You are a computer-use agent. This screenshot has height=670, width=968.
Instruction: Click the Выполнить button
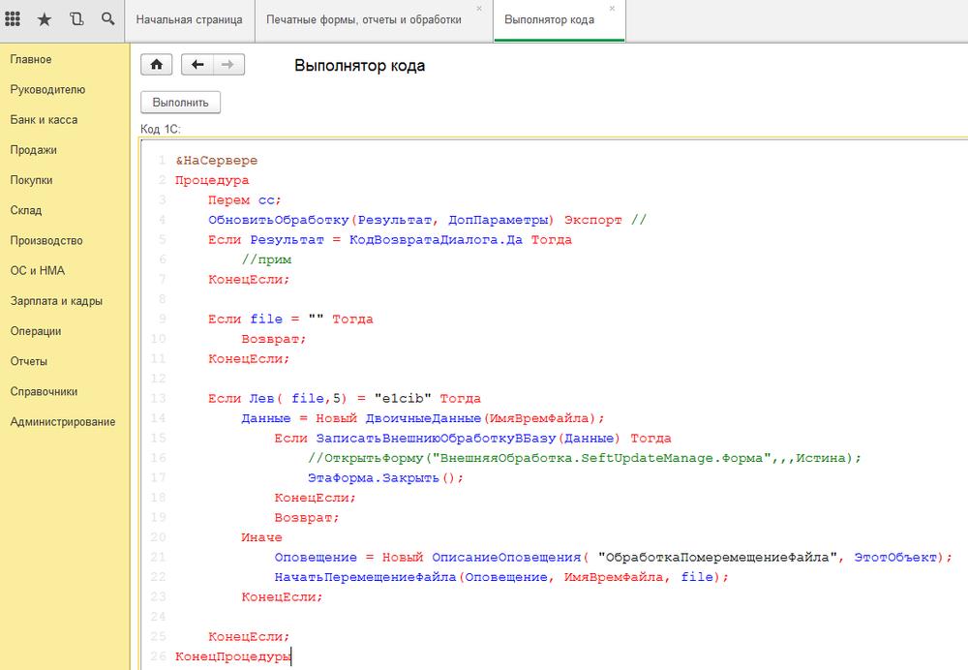coord(180,103)
